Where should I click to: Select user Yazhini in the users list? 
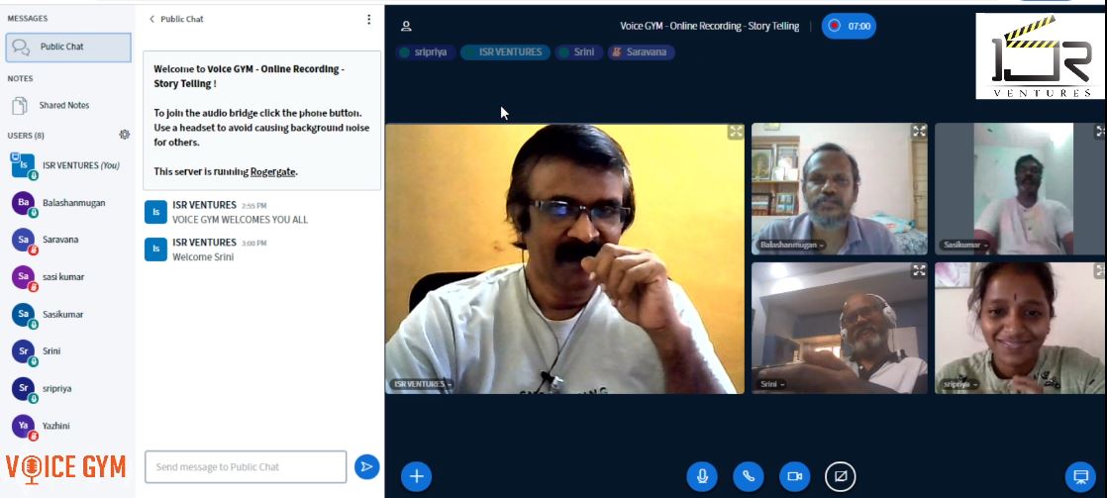[x=55, y=426]
